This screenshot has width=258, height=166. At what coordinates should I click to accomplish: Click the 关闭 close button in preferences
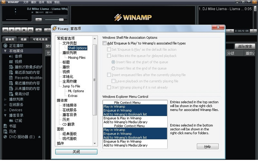(76, 152)
